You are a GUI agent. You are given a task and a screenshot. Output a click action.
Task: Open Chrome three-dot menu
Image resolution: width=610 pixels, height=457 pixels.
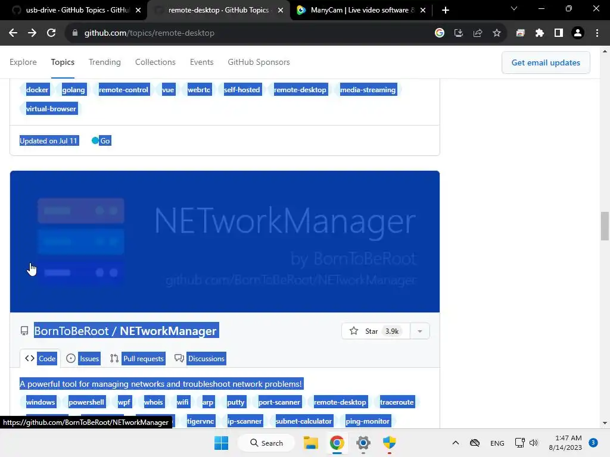click(597, 33)
